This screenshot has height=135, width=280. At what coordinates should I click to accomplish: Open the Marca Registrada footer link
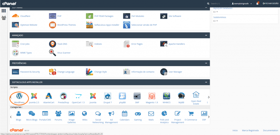[x=250, y=130]
